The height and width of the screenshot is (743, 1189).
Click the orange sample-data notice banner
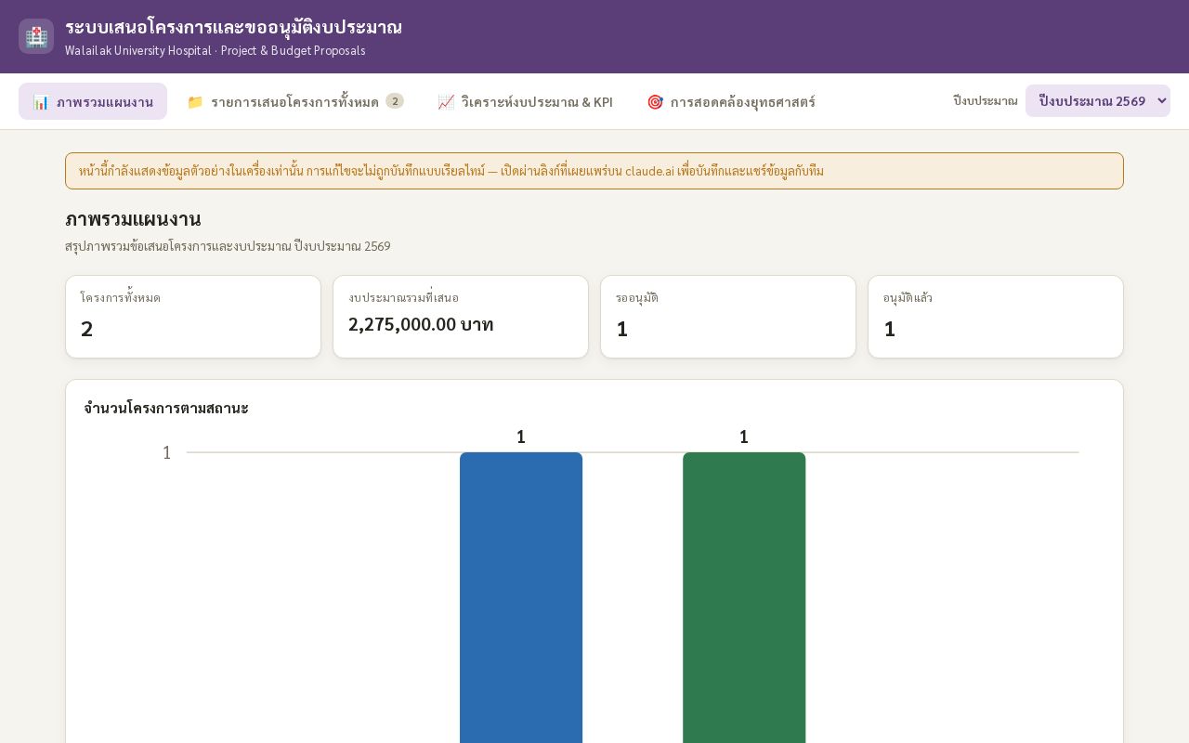[594, 171]
